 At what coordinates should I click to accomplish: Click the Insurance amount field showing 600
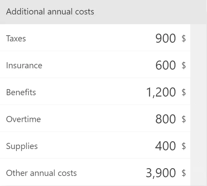165,65
